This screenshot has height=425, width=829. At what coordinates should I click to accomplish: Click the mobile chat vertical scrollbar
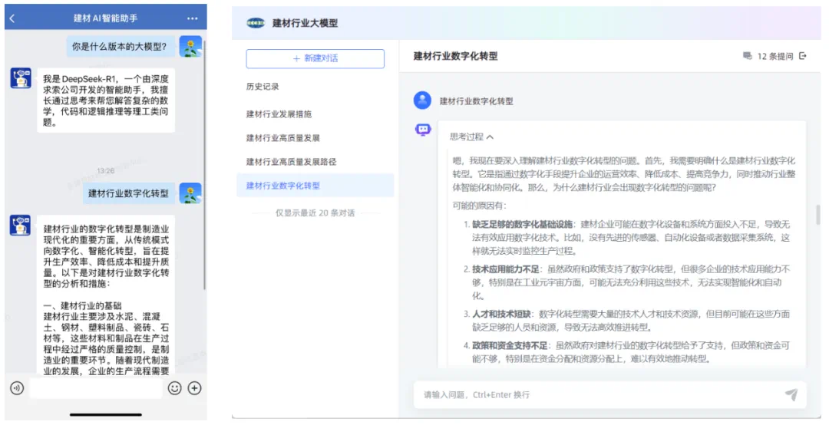204,164
